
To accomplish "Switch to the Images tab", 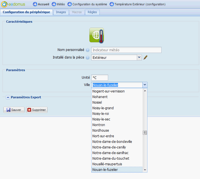I will pos(61,12).
